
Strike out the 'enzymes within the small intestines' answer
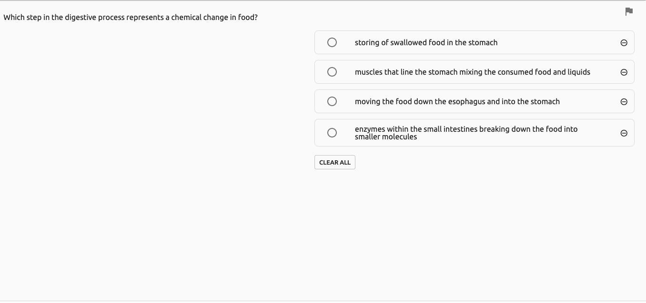(x=624, y=133)
